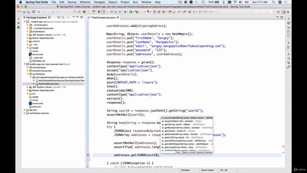
Task: Click the green New Java Class icon
Action: [163, 12]
